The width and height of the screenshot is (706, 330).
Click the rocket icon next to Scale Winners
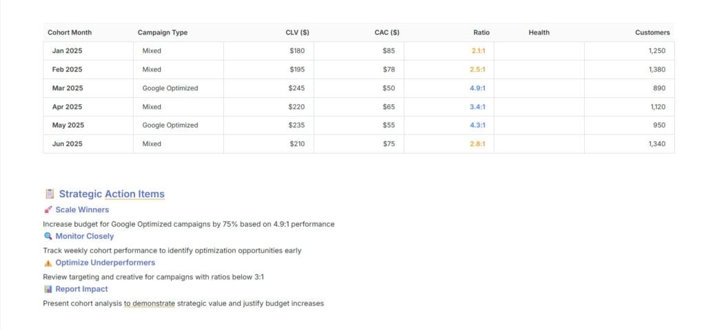(x=48, y=210)
